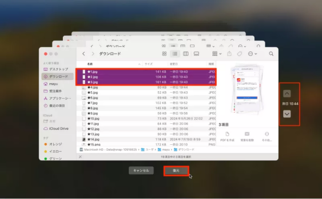The width and height of the screenshot is (322, 199).
Task: Open the ellipsis action menu dropdown
Action: click(x=252, y=54)
